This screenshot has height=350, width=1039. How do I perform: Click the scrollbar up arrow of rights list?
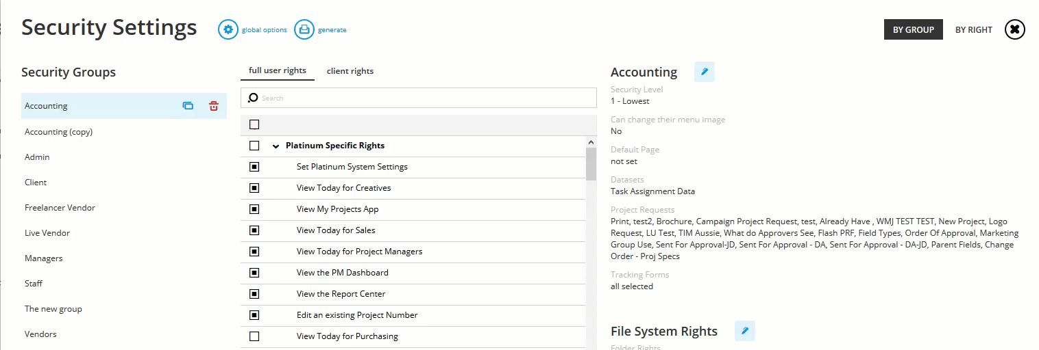[591, 142]
